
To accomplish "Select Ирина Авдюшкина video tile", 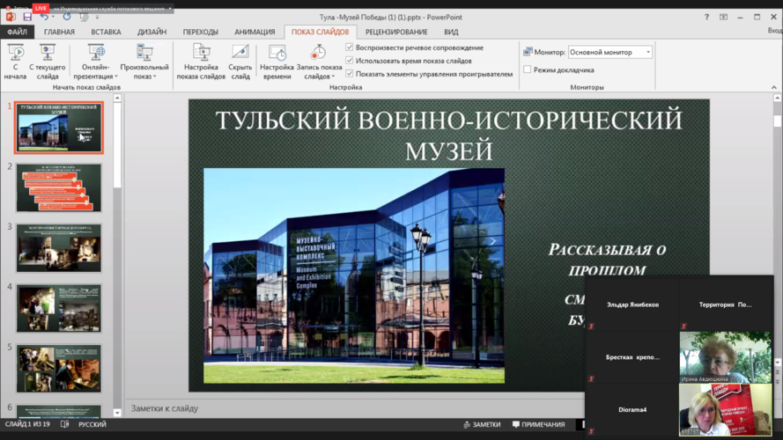I will point(726,357).
